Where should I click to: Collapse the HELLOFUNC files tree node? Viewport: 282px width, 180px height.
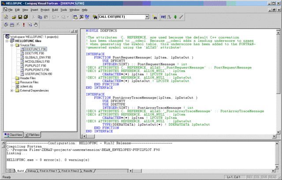[7, 41]
